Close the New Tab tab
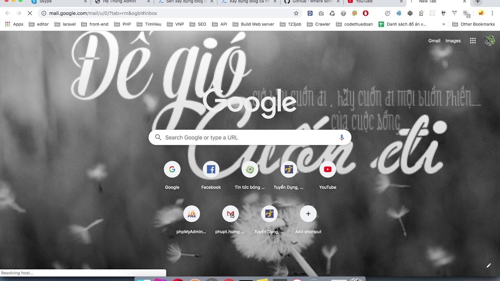The height and width of the screenshot is (281, 500). pyautogui.click(x=464, y=2)
